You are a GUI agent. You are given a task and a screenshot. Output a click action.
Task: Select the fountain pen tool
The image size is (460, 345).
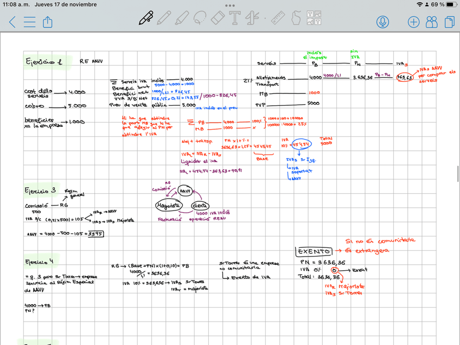tap(145, 18)
